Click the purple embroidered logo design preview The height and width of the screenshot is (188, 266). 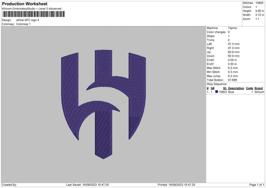(x=103, y=105)
